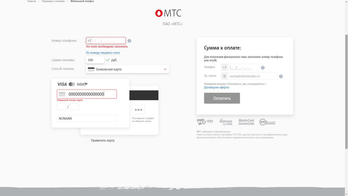Click the card expiry month box

pyautogui.click(x=61, y=107)
